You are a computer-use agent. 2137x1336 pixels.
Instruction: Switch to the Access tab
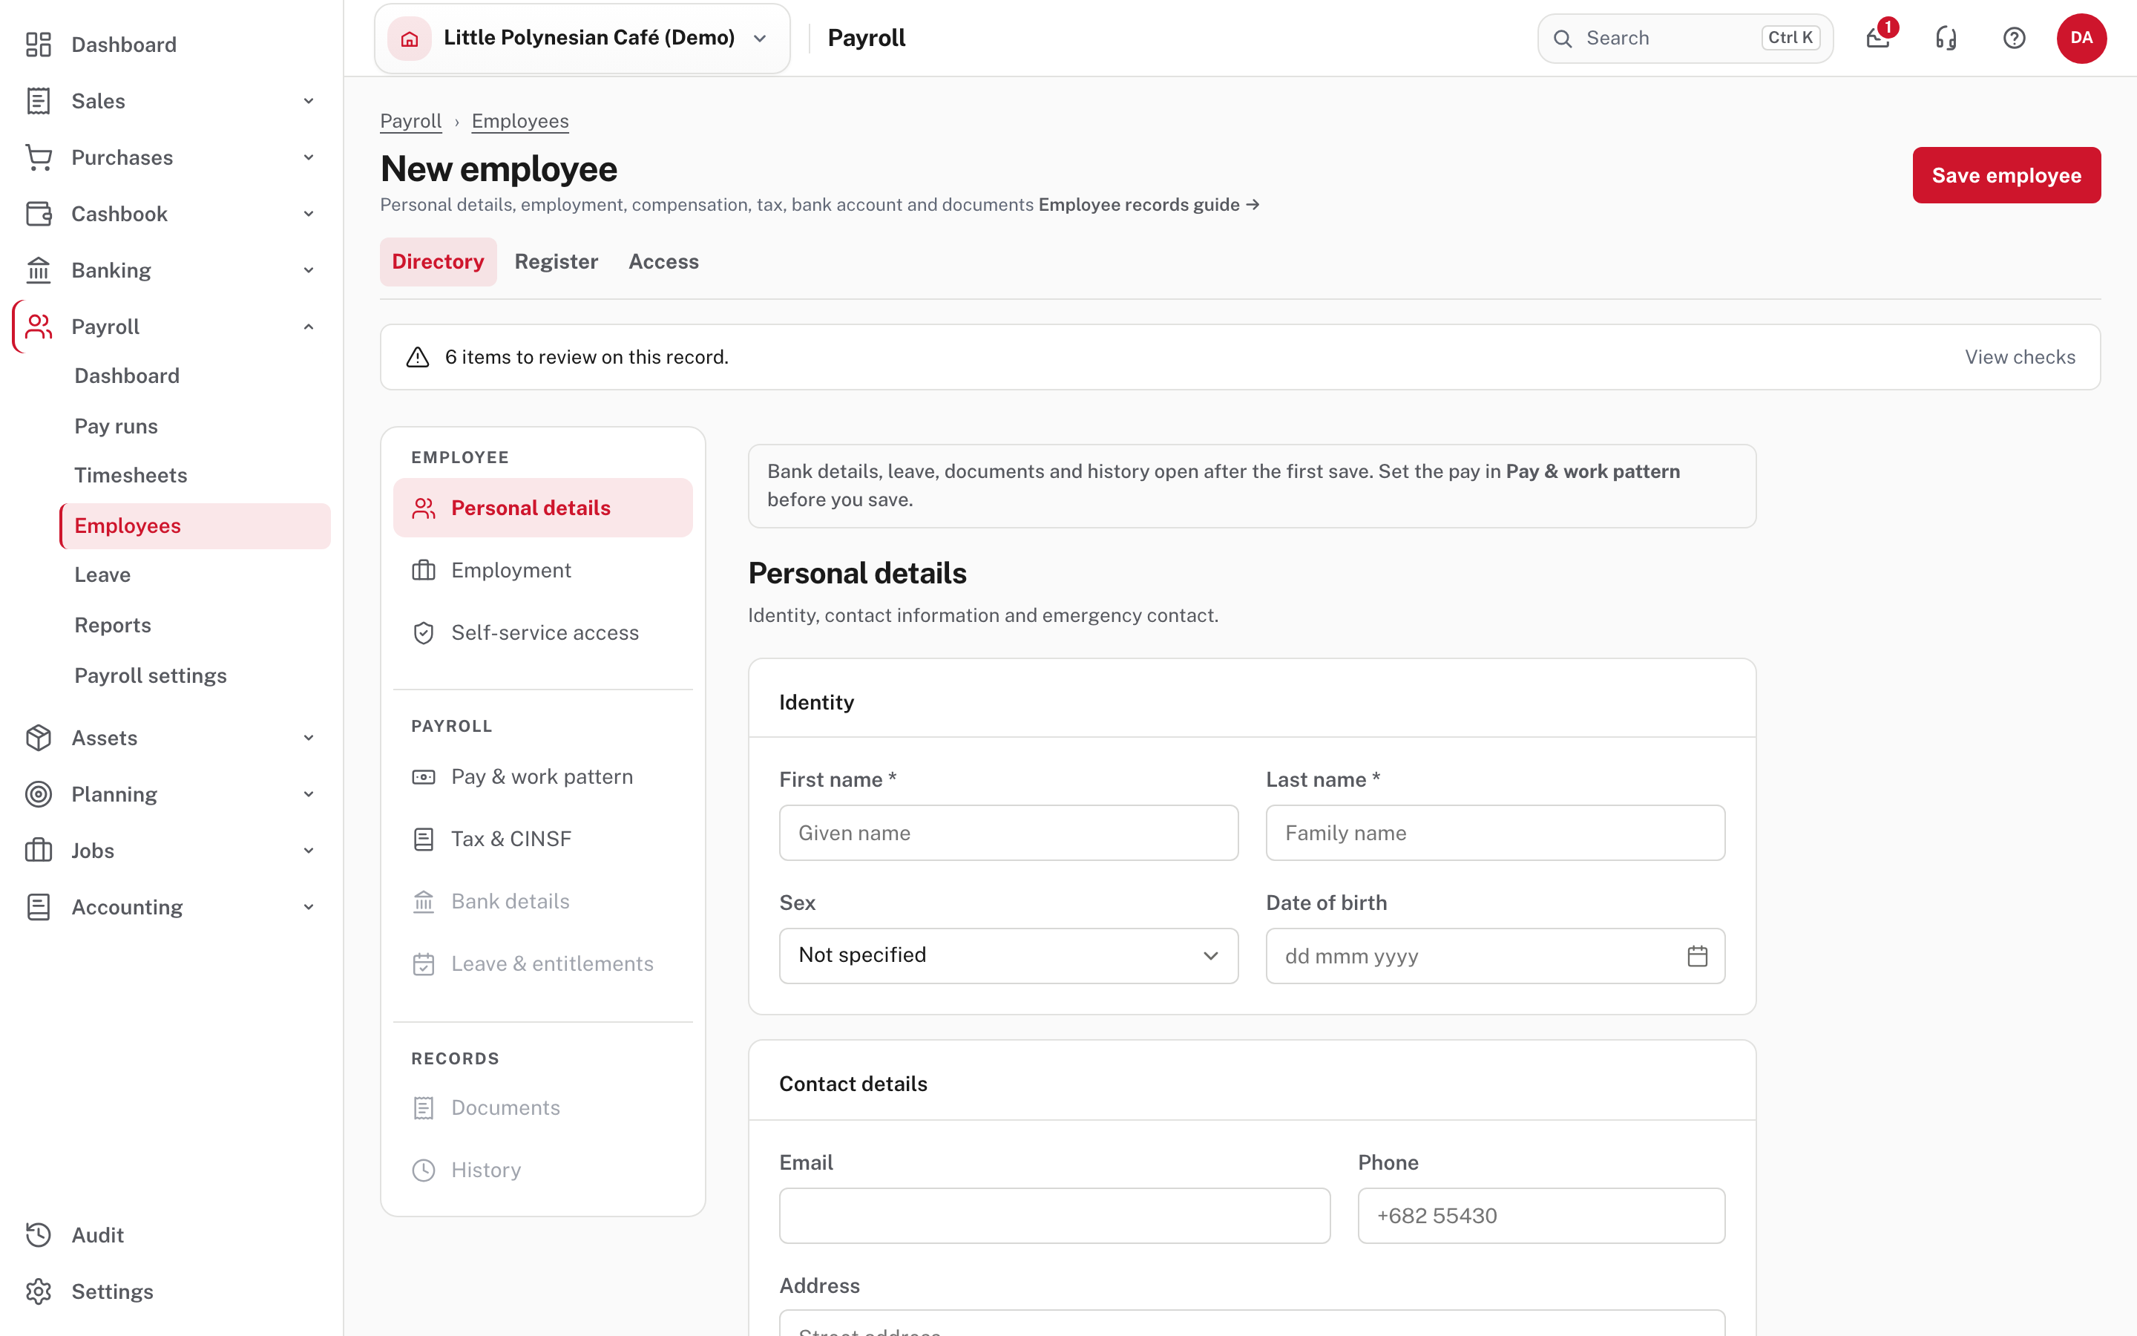tap(663, 261)
